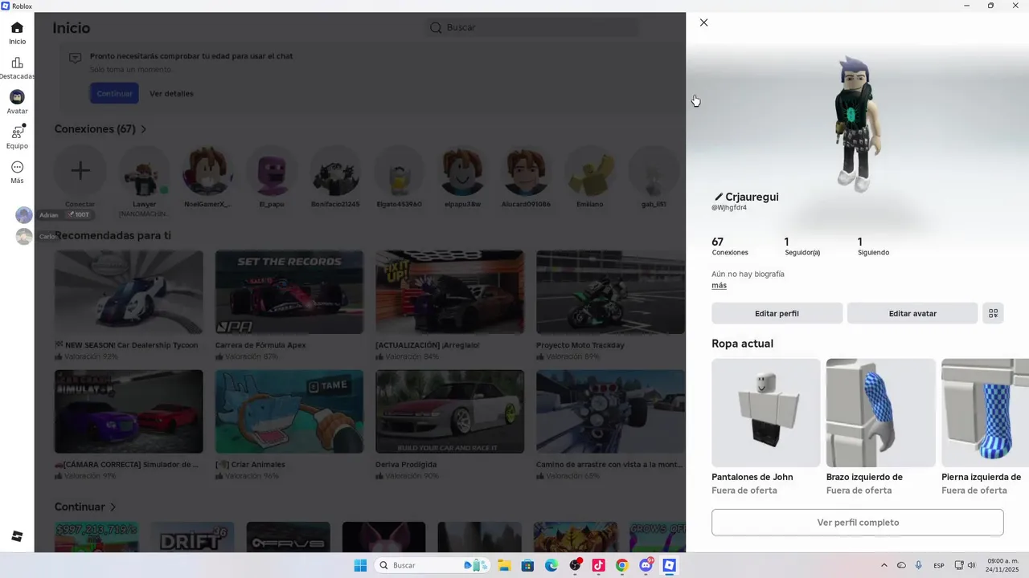Open NoelGamerX_ connection avatar
The image size is (1029, 578).
tap(207, 170)
